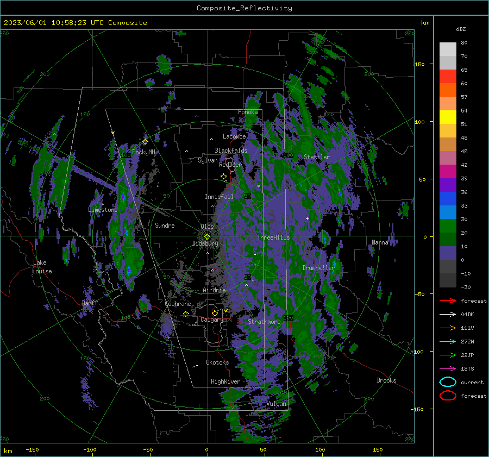
Task: Click the Sundre town label
Action: click(165, 225)
